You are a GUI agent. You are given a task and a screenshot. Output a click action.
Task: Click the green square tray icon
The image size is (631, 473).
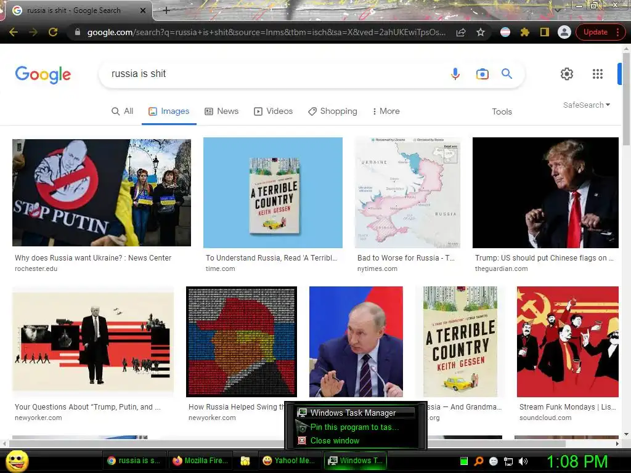pos(464,461)
